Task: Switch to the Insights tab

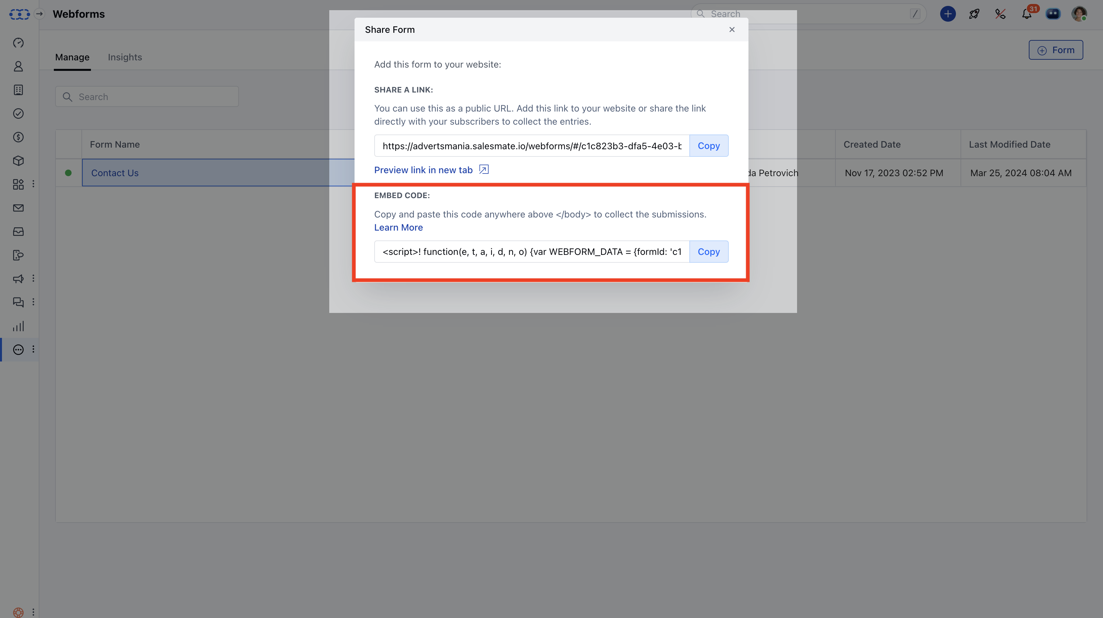Action: click(125, 57)
